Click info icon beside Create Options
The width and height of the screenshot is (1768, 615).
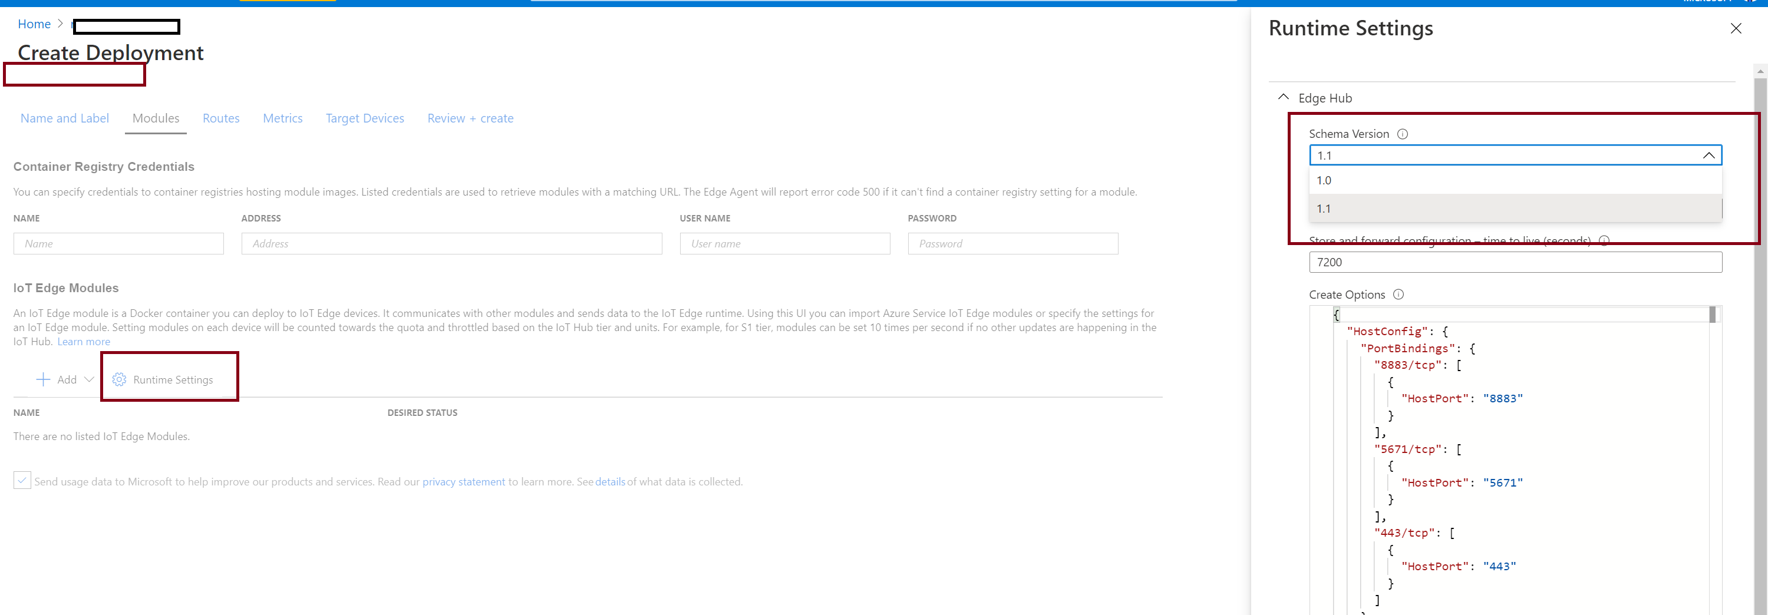coord(1398,295)
